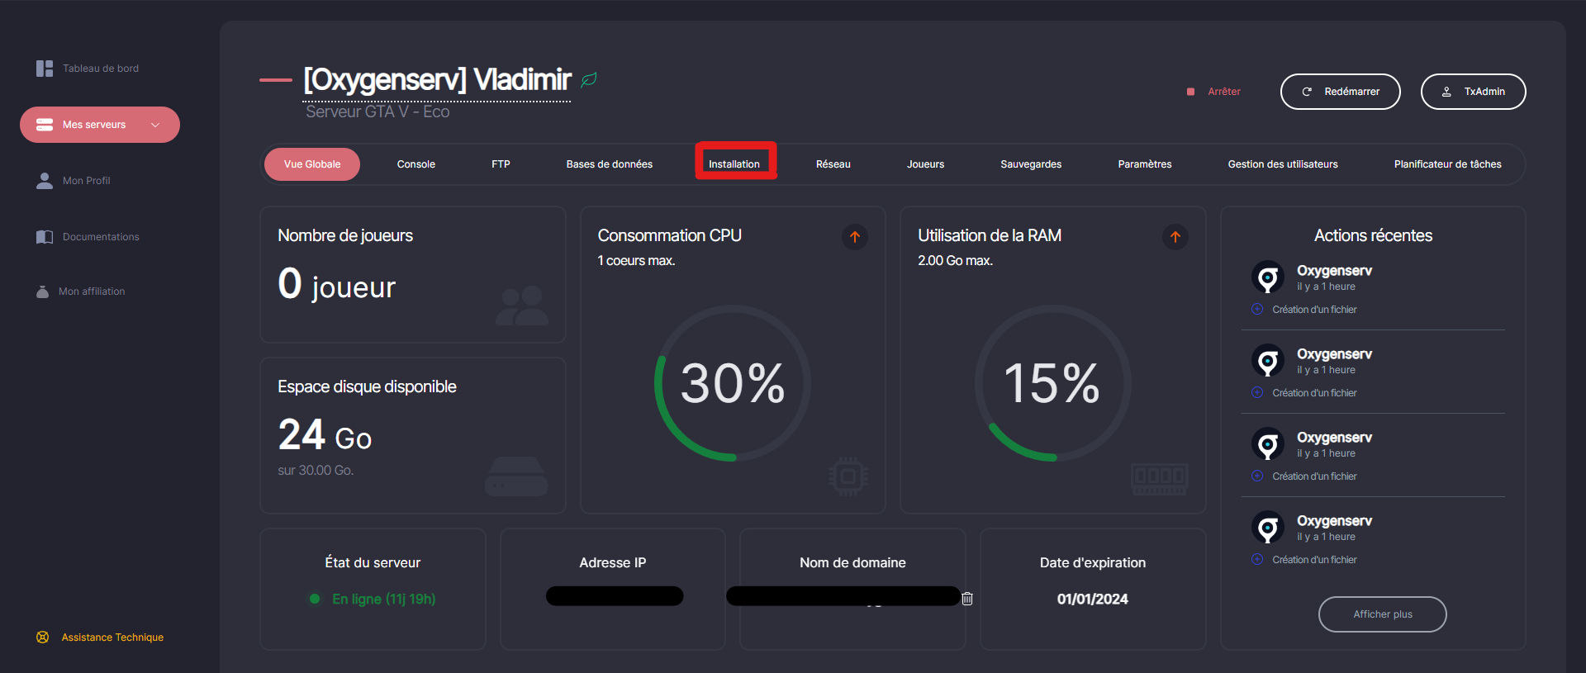Click the 30% CPU usage gauge
Screen dimensions: 1586x673
[733, 383]
